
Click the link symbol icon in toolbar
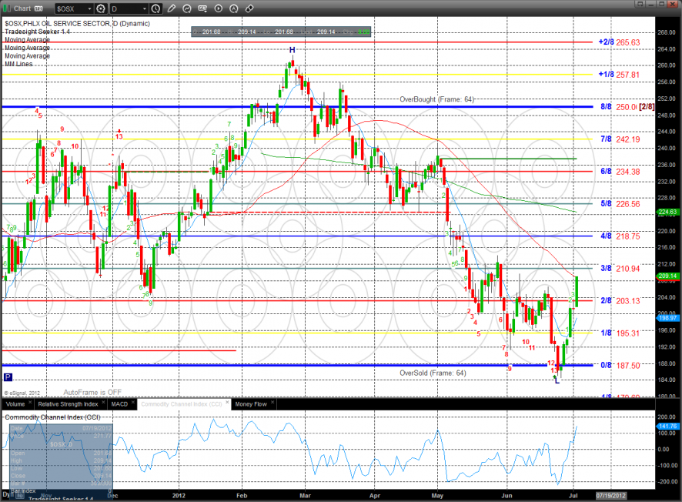pos(249,8)
